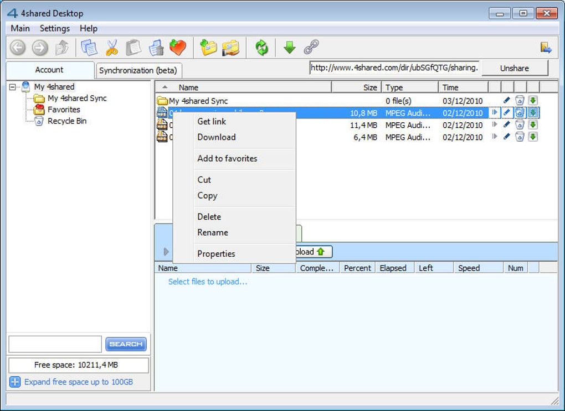
Task: Choose Delete from context menu
Action: pyautogui.click(x=234, y=217)
